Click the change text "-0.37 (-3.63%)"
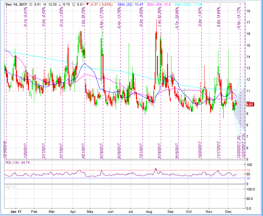 pyautogui.click(x=101, y=4)
